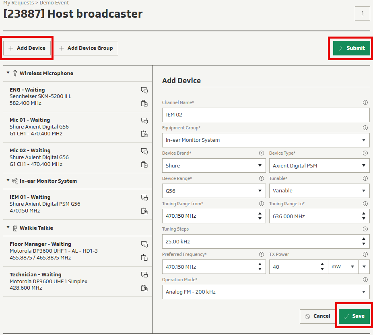Screen dimensions: 373x335
Task: Click clipboard icon for Mic 02
Action: pyautogui.click(x=144, y=164)
